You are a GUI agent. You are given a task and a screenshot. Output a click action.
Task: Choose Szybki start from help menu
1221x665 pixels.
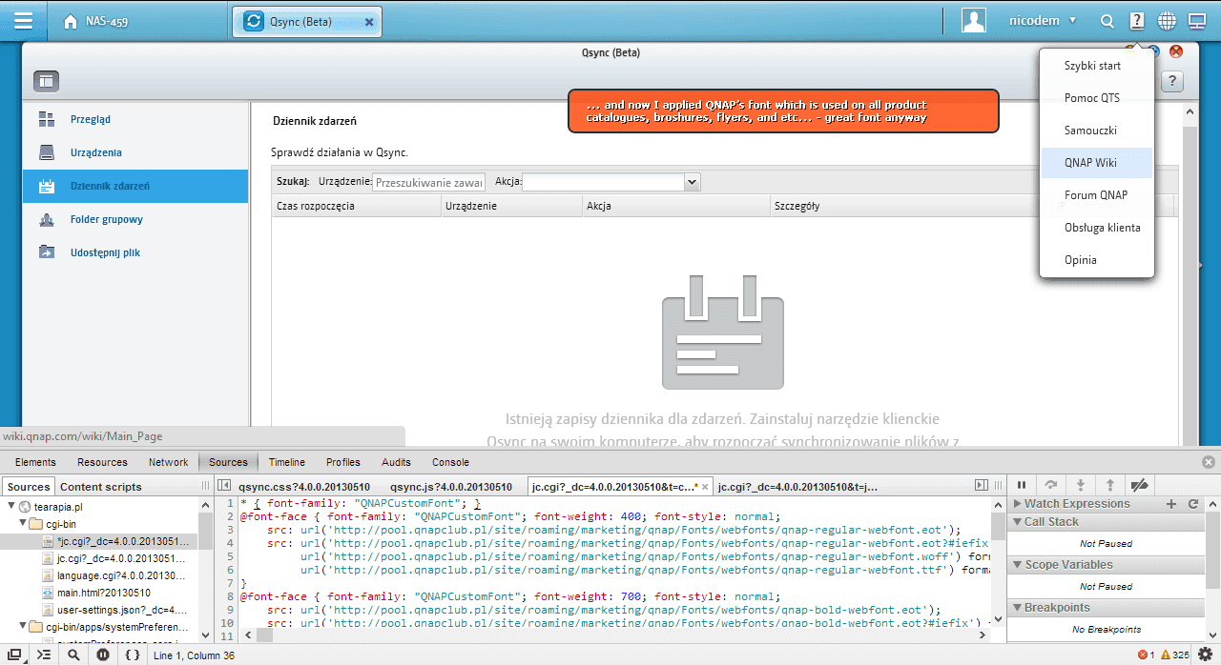[x=1097, y=66]
